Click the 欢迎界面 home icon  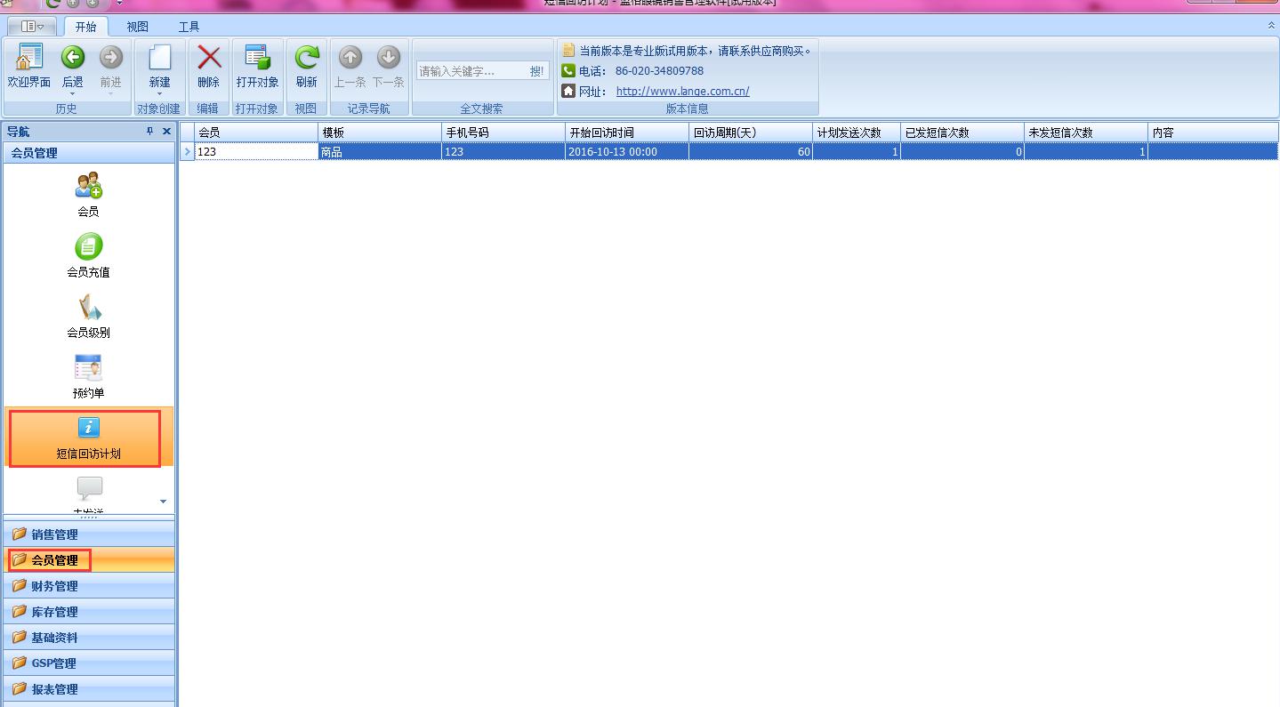29,59
